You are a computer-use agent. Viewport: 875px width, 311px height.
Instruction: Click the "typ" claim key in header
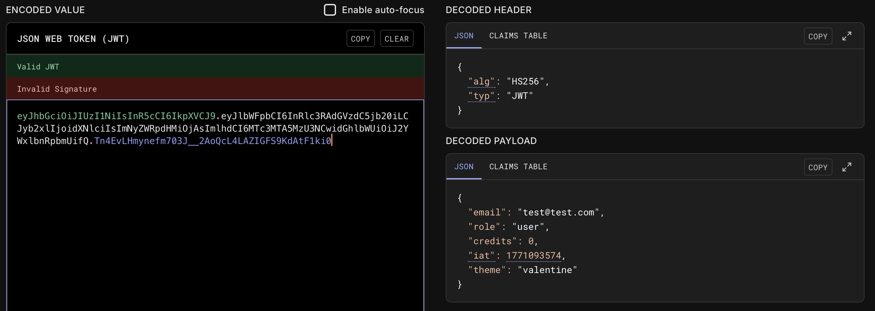click(481, 96)
